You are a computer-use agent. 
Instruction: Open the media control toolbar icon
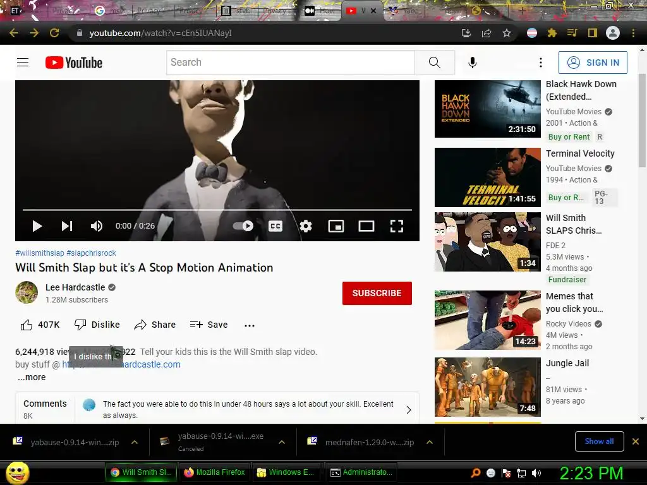(572, 33)
